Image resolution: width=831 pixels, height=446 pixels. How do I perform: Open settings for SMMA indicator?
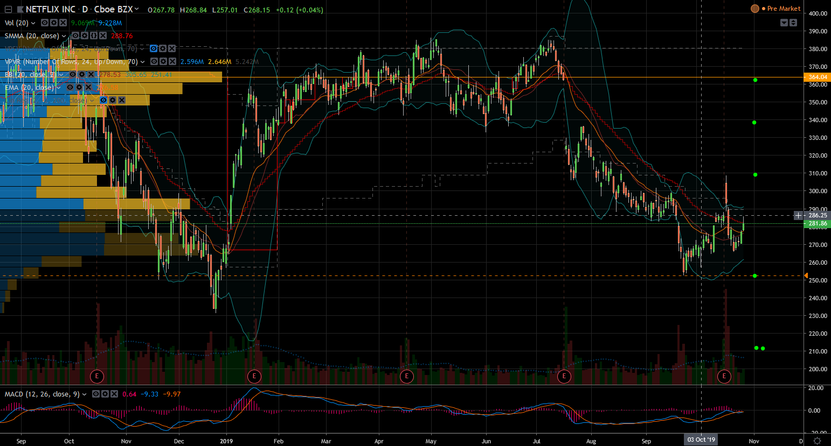(x=85, y=36)
